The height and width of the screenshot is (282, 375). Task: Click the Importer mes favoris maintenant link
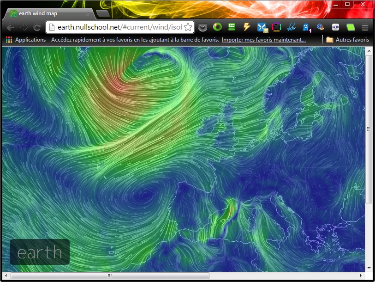[263, 40]
